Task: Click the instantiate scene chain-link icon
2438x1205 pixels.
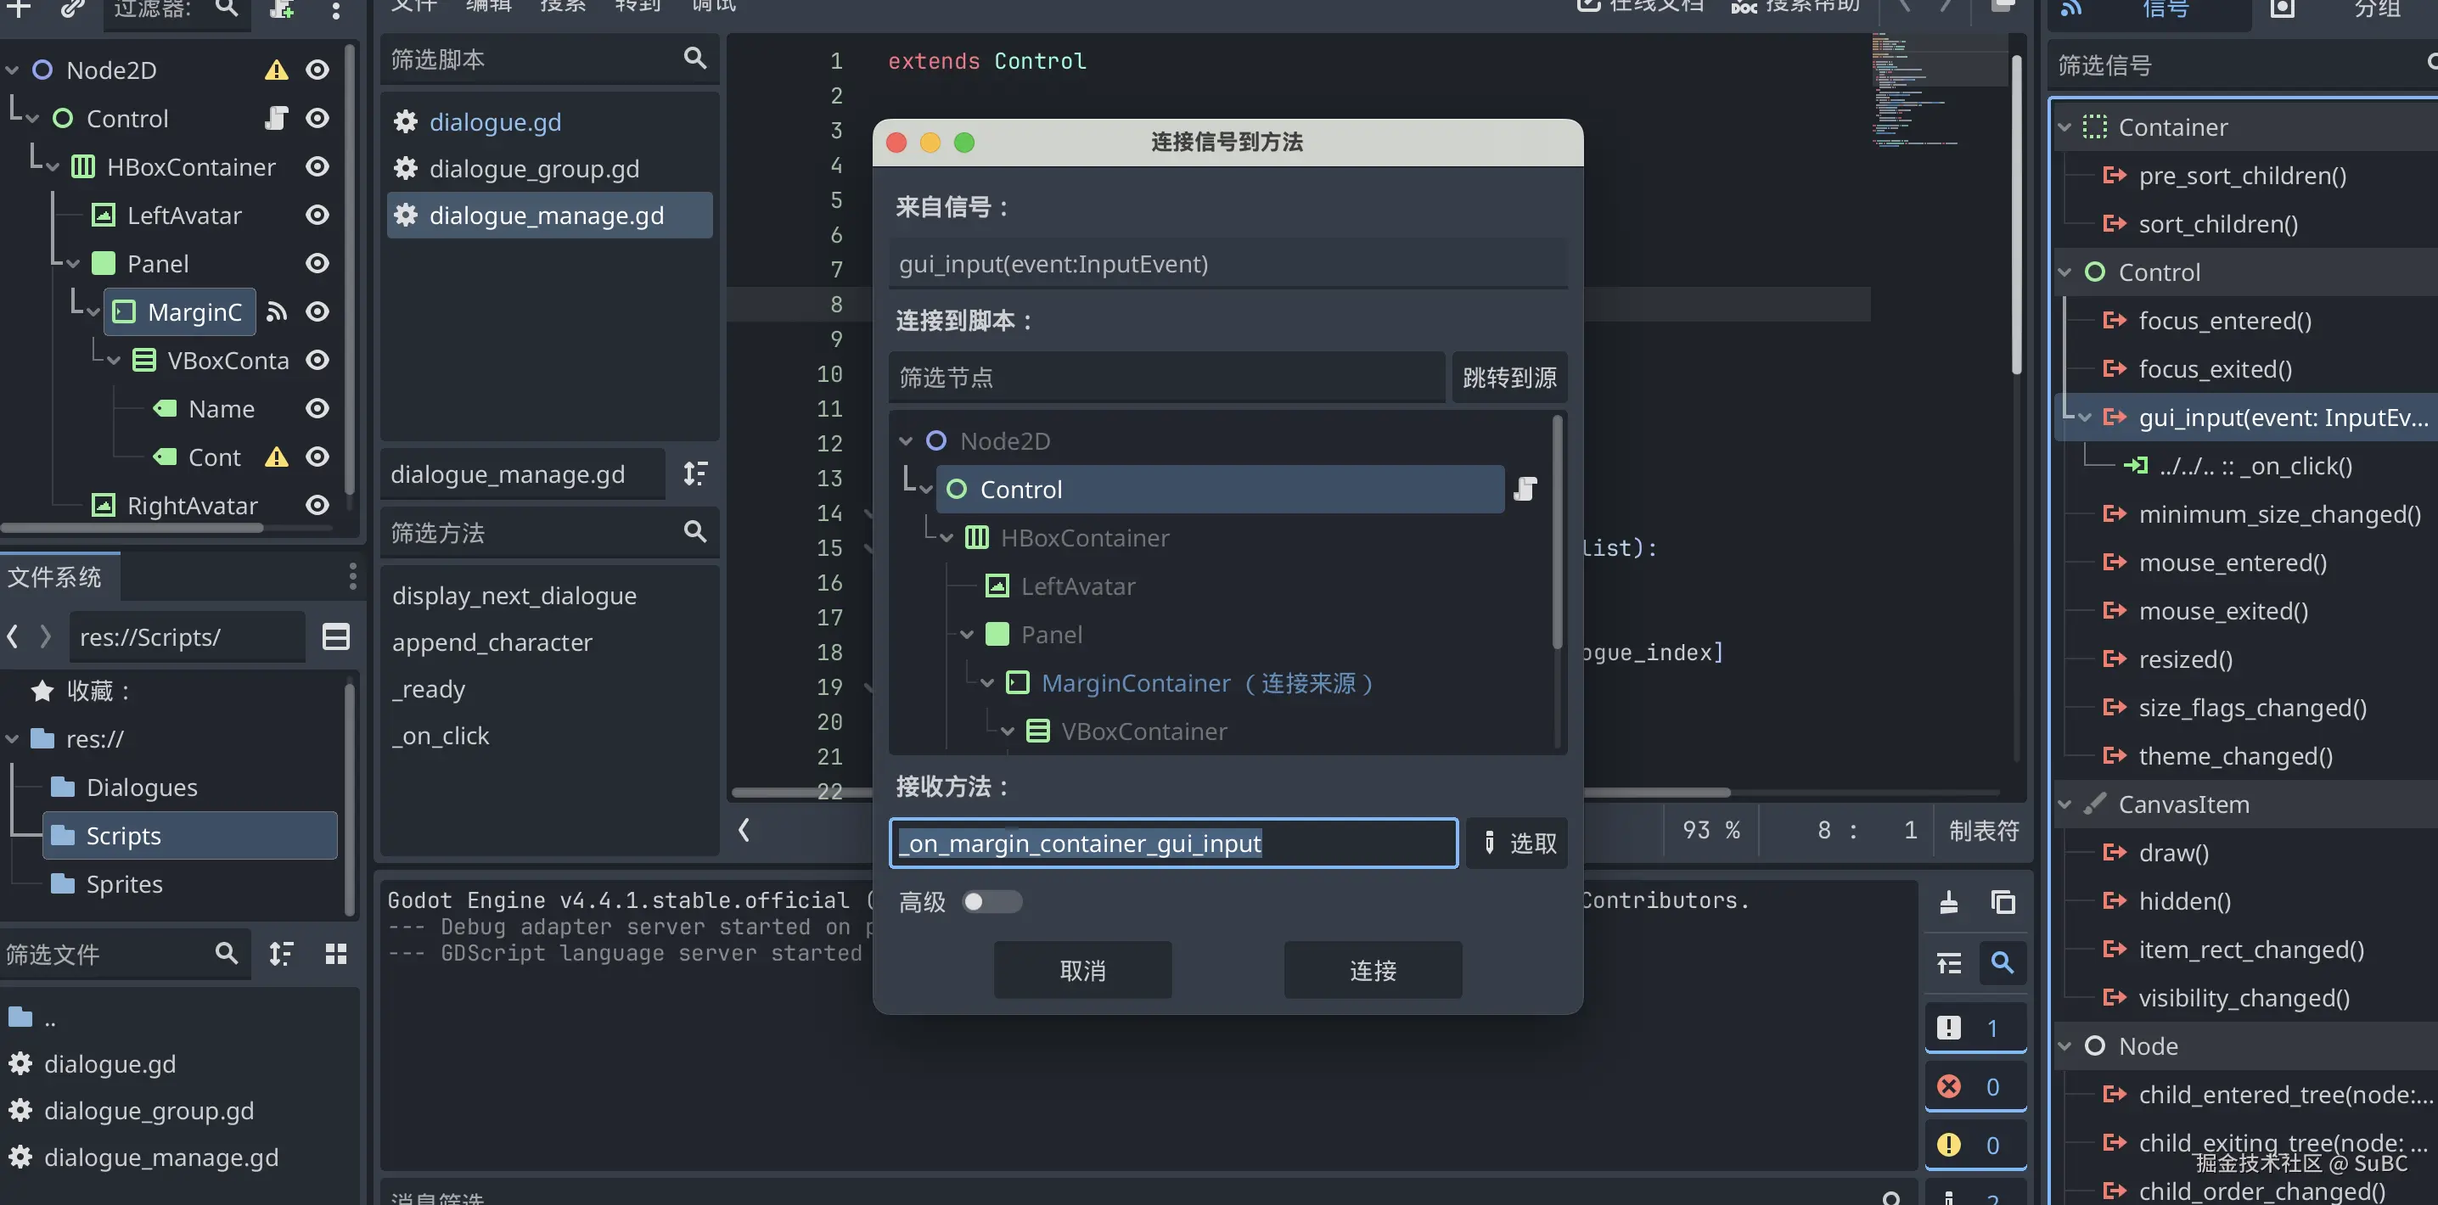Action: pos(72,12)
